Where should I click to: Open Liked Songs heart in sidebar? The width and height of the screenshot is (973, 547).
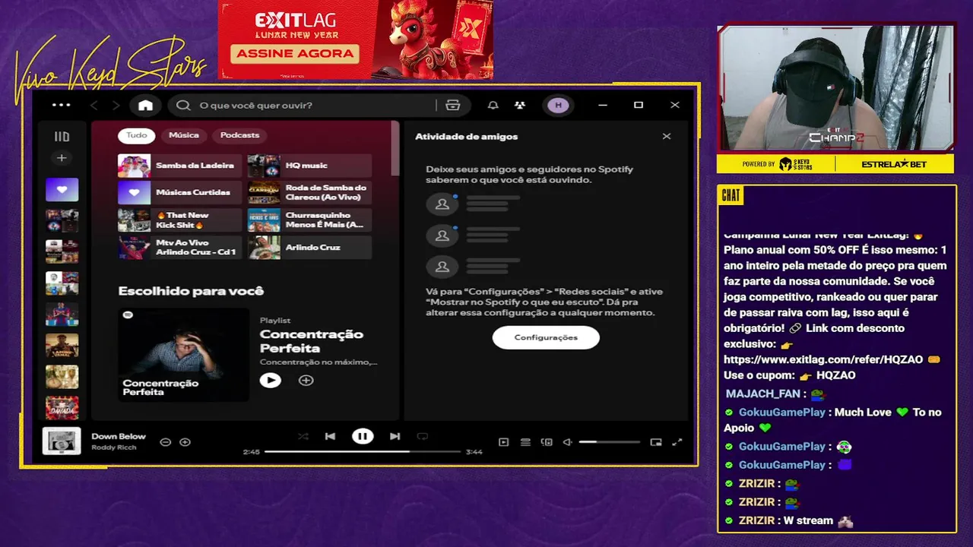point(62,189)
